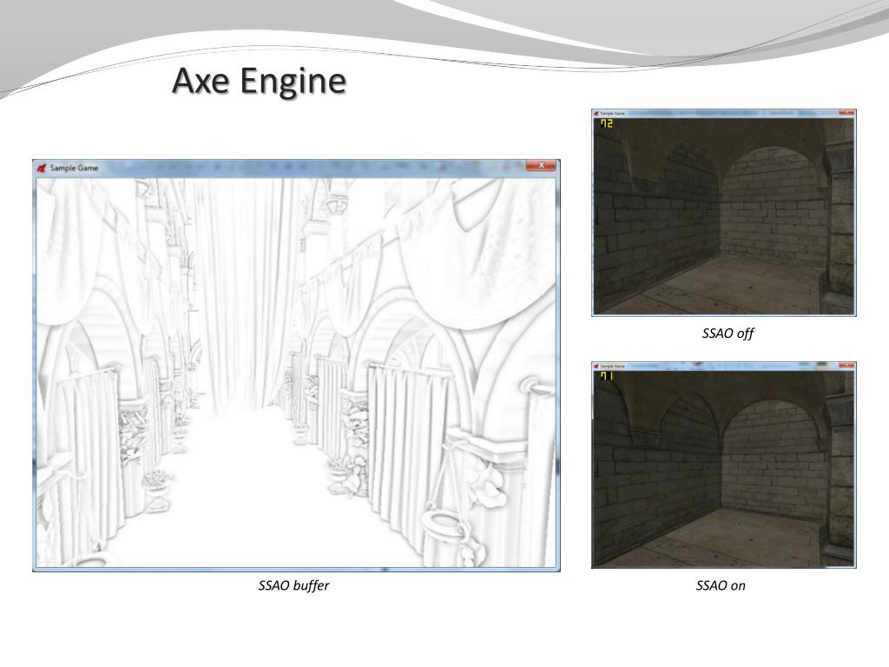The image size is (889, 667).
Task: Close the large SSAO buffer window
Action: (x=542, y=166)
